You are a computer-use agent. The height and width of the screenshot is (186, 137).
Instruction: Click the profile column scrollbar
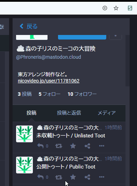(x=128, y=60)
